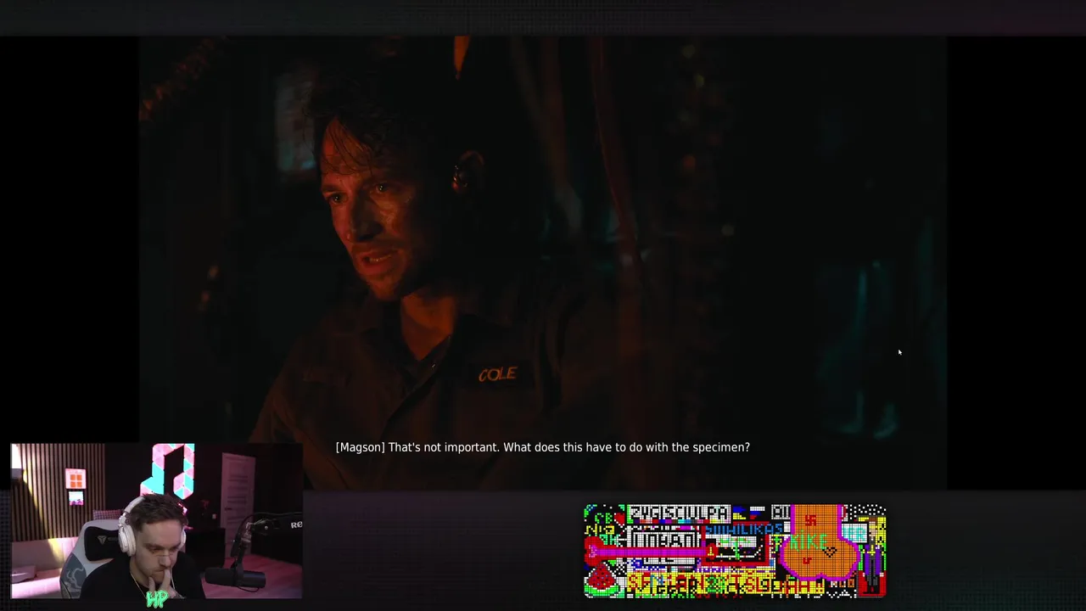Click the Magson subtitle line about the specimen
The width and height of the screenshot is (1086, 611).
point(543,447)
